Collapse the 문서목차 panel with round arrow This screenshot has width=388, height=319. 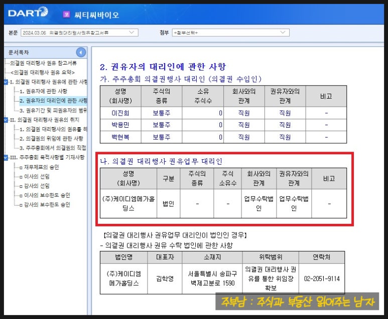point(81,53)
